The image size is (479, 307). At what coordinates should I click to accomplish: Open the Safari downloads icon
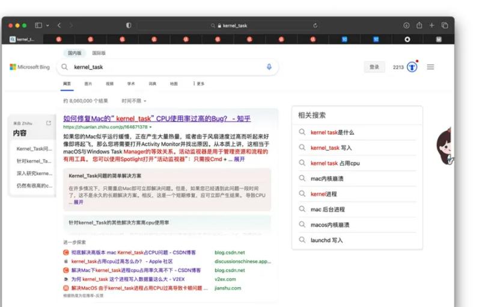point(406,25)
